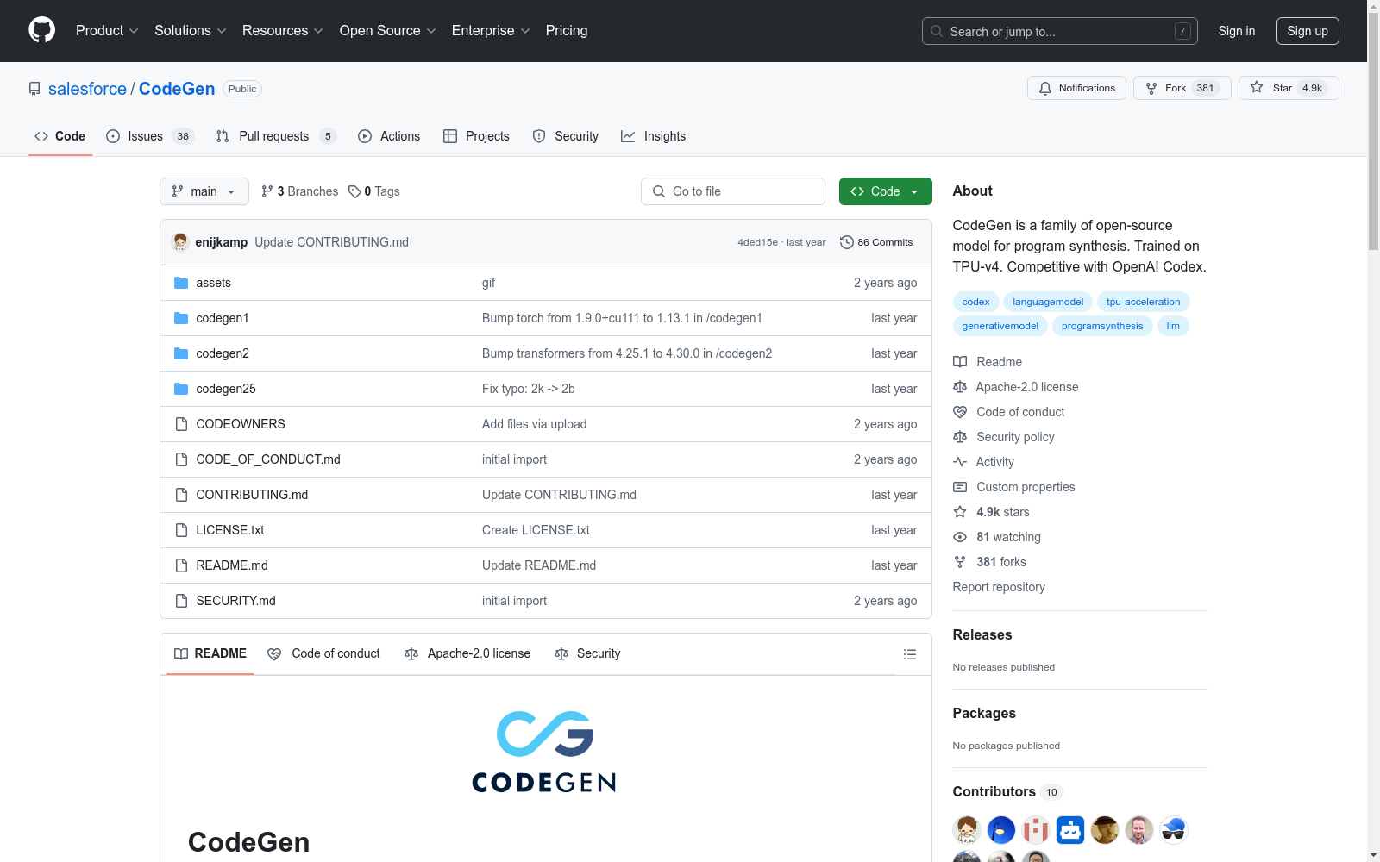Open CODE_OF_CONDUCT.md file
Image resolution: width=1380 pixels, height=862 pixels.
[267, 459]
